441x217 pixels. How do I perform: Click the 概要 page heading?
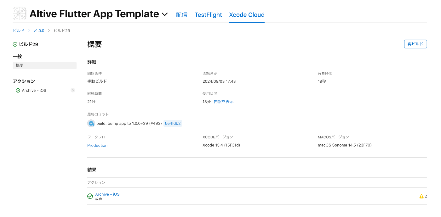pos(94,44)
